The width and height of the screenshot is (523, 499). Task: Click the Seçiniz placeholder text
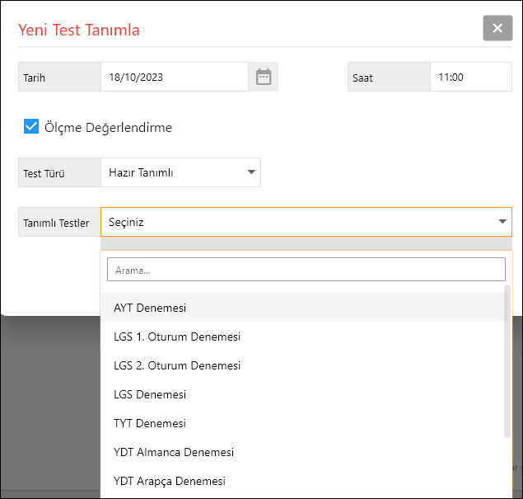126,222
